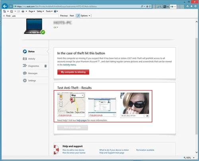
Task: Close the active ESET tab
Action: (x=175, y=6)
